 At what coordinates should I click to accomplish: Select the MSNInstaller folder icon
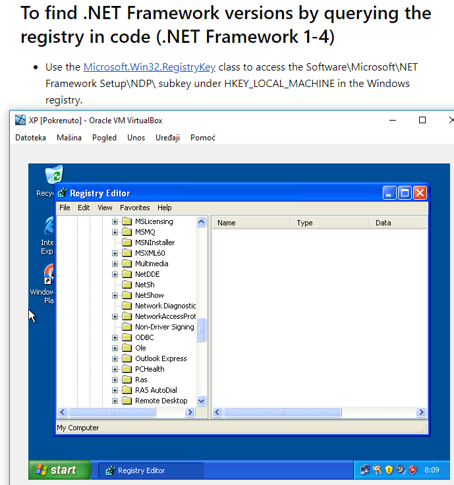pyautogui.click(x=127, y=242)
